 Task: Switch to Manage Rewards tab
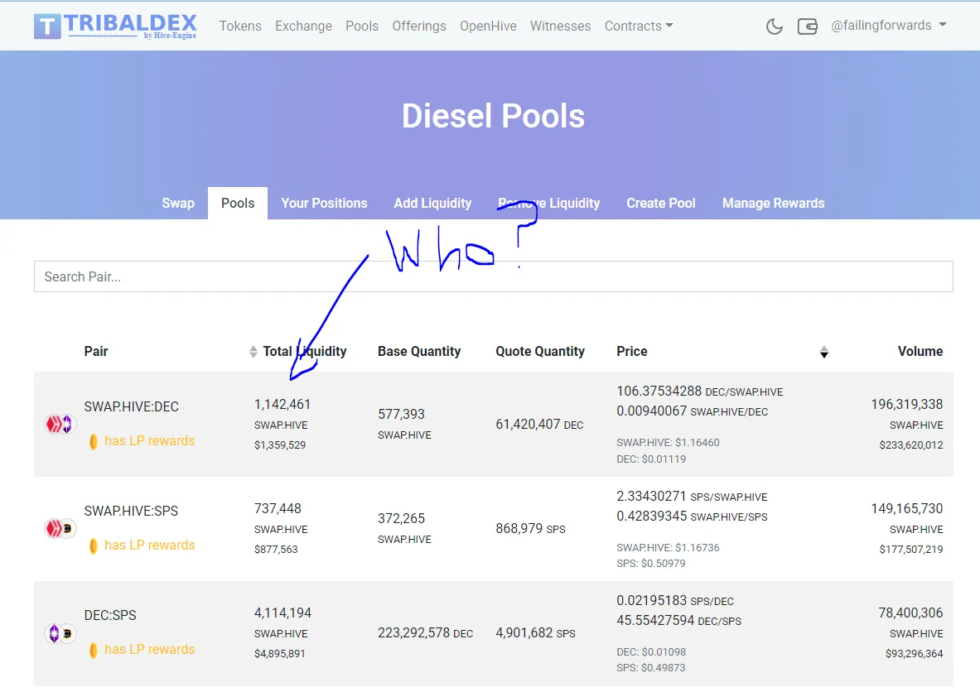click(773, 203)
